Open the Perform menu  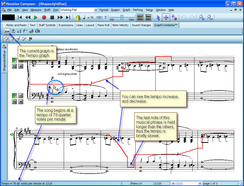tap(138, 10)
